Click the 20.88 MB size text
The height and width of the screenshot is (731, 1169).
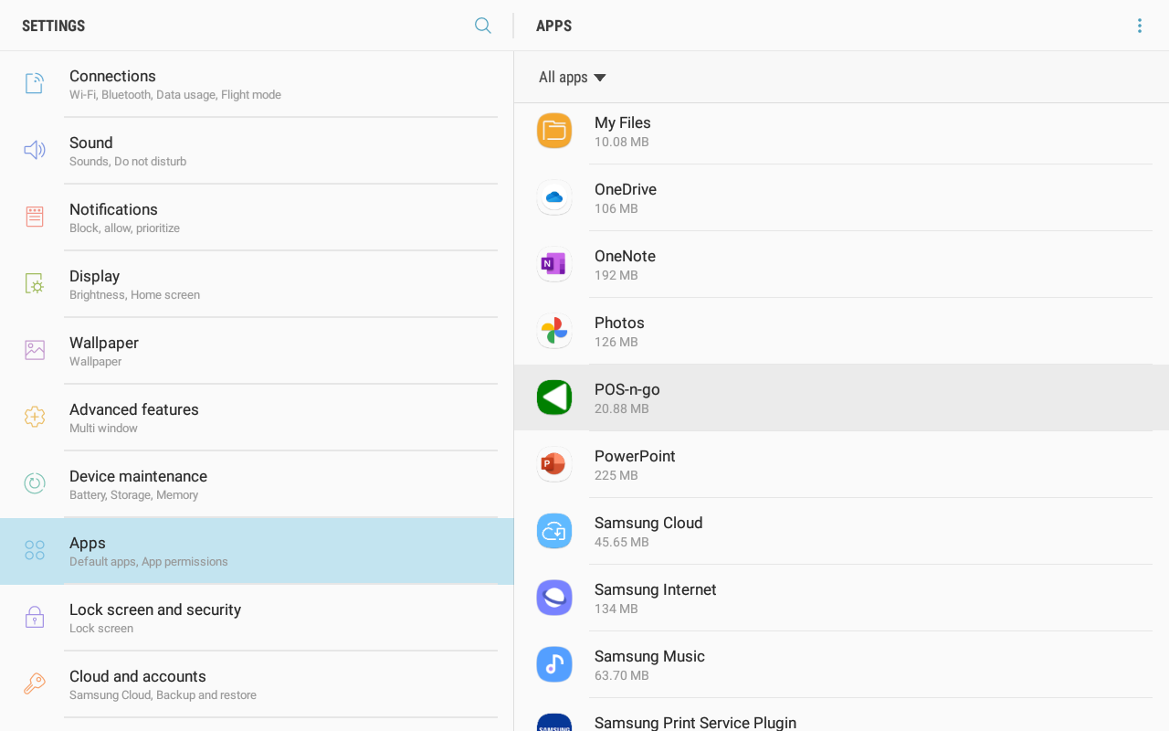point(622,408)
